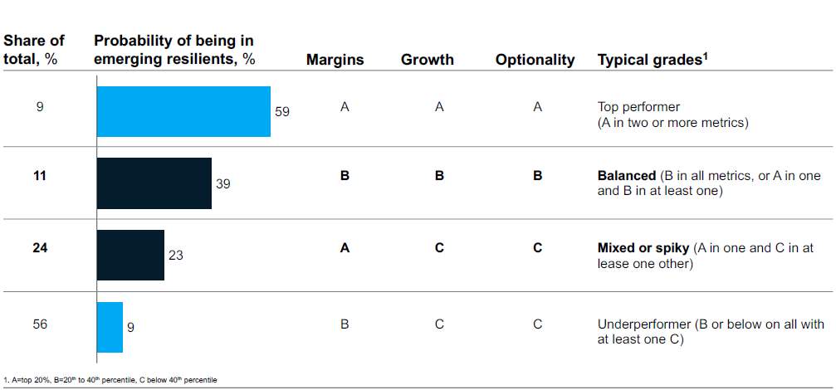Select the 'Probability of being in emerging resilients' header
Image resolution: width=836 pixels, height=390 pixels.
[x=174, y=50]
